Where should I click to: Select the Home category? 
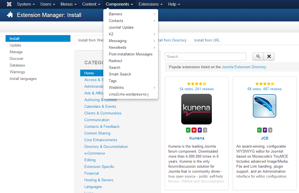tap(92, 73)
